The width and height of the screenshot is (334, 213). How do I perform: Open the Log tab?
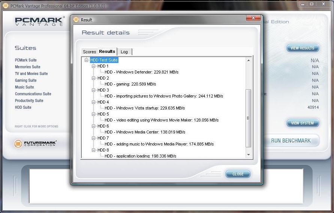tap(124, 52)
